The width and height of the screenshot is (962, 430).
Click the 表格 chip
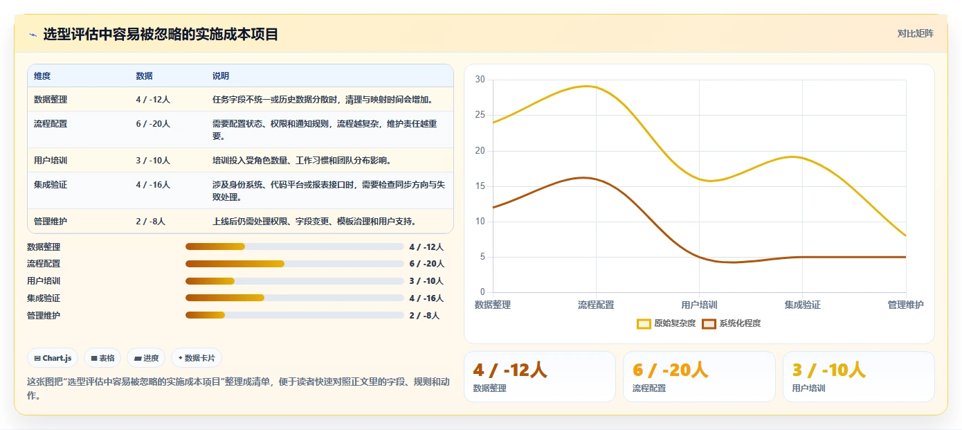point(102,358)
